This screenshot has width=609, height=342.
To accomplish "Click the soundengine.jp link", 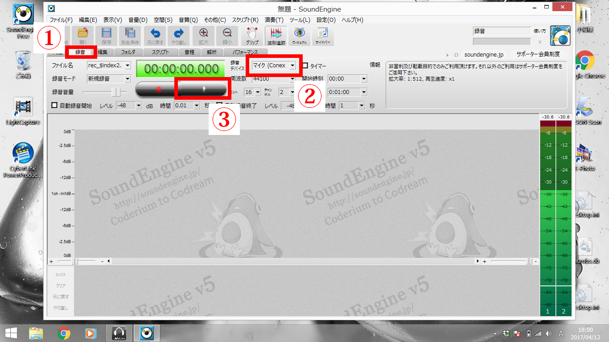I will 484,54.
